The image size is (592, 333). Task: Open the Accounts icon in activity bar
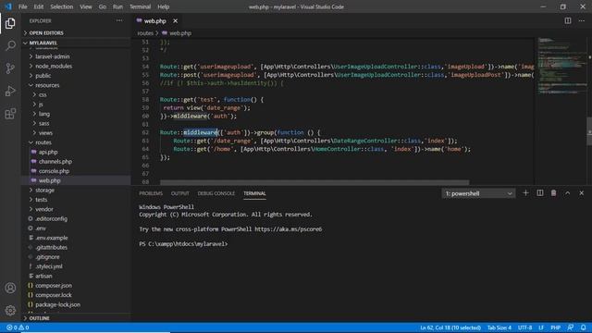(10, 288)
